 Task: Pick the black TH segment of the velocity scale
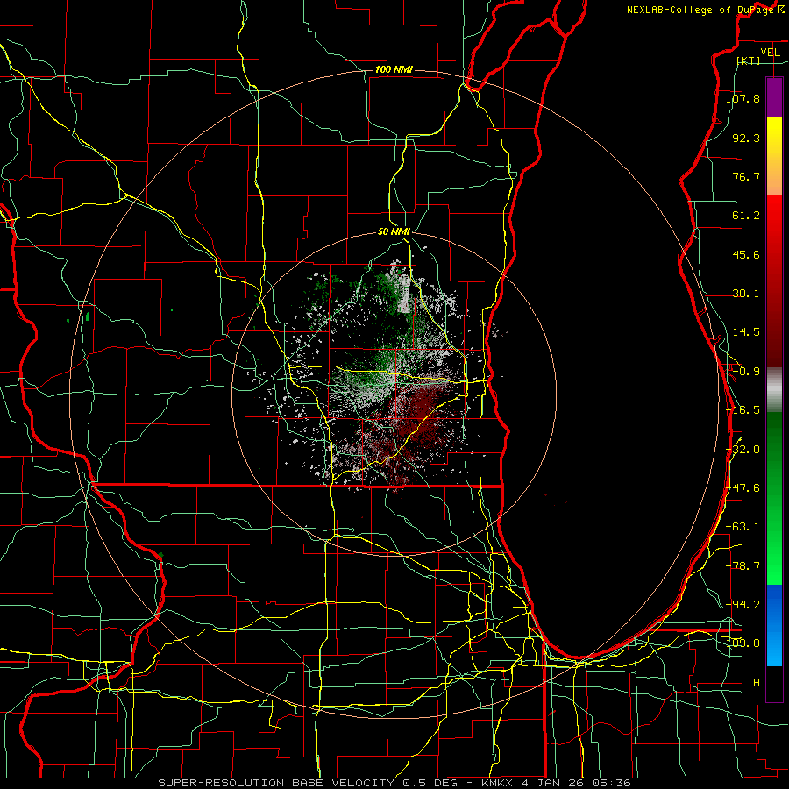point(774,684)
